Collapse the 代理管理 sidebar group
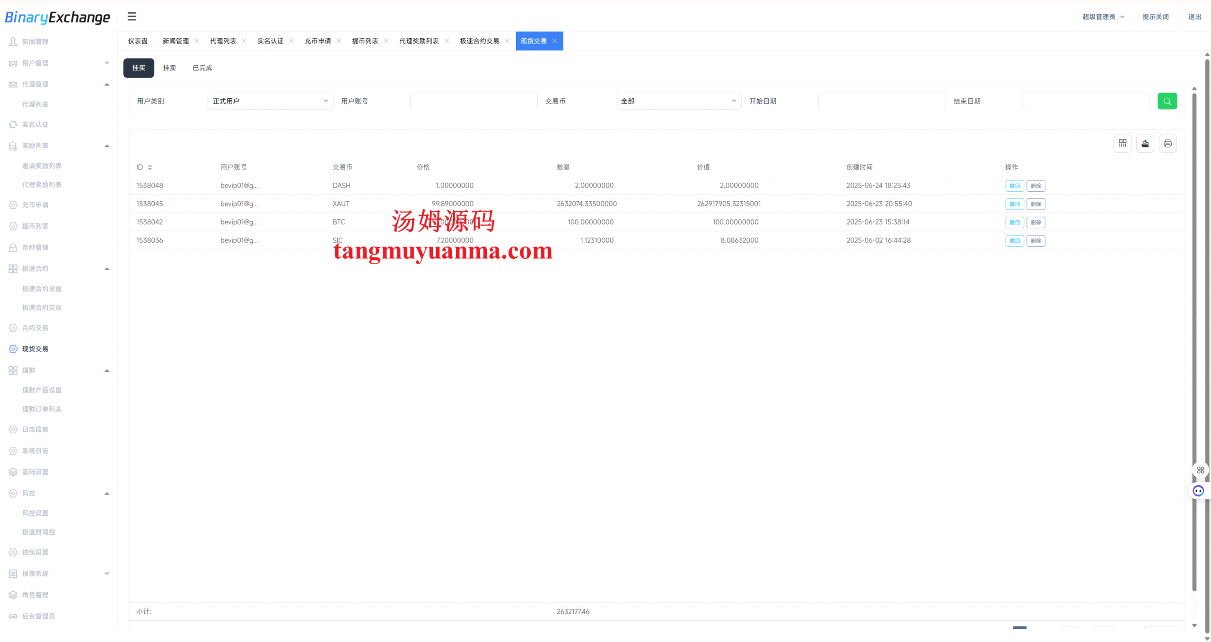The width and height of the screenshot is (1211, 642). coord(107,85)
